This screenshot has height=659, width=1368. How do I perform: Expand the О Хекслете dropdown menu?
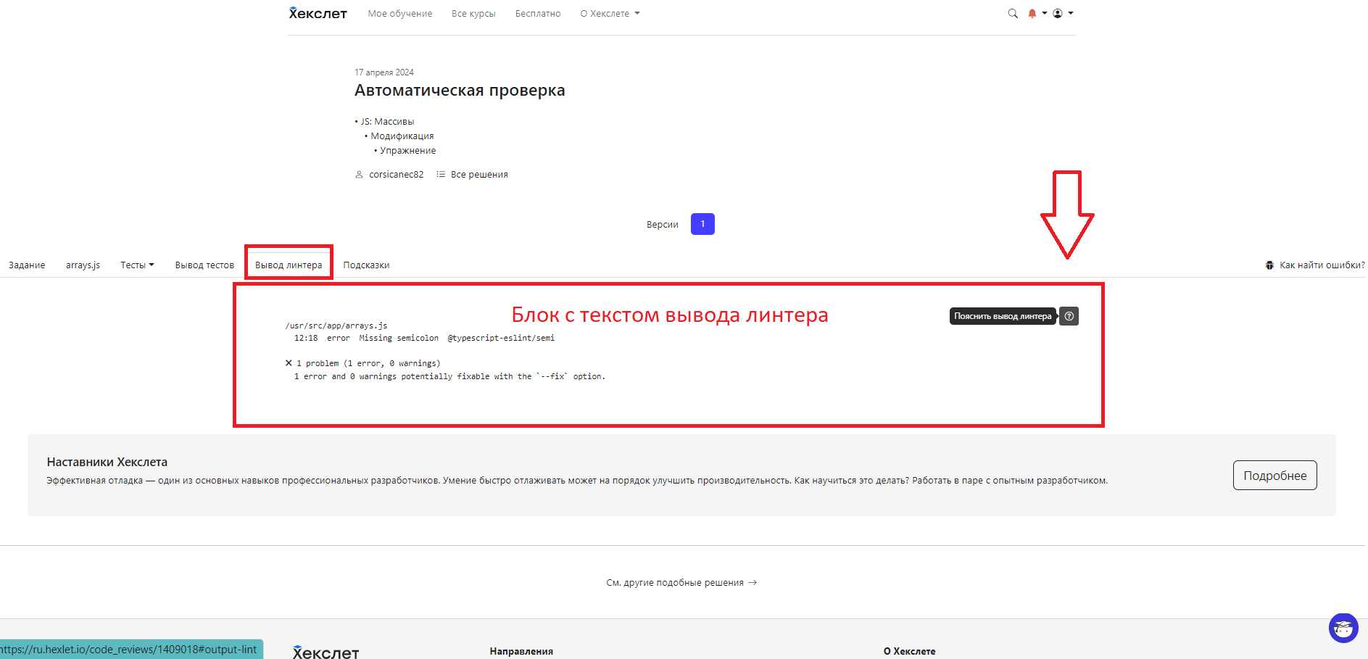pyautogui.click(x=610, y=14)
